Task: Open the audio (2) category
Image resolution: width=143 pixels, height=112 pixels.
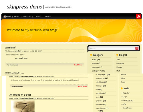Action: pyautogui.click(x=96, y=60)
